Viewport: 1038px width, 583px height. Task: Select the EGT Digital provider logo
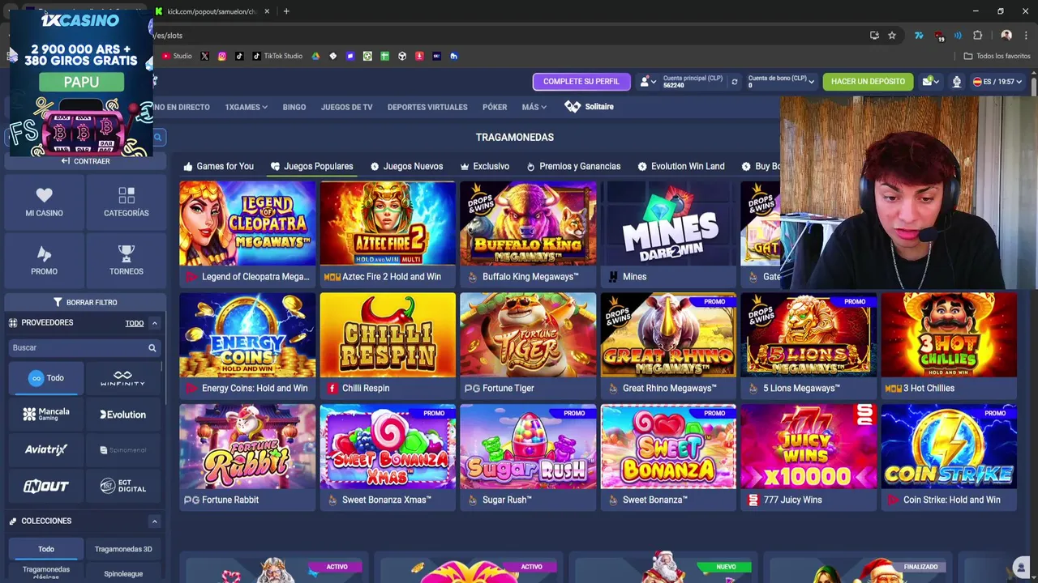[x=122, y=486]
